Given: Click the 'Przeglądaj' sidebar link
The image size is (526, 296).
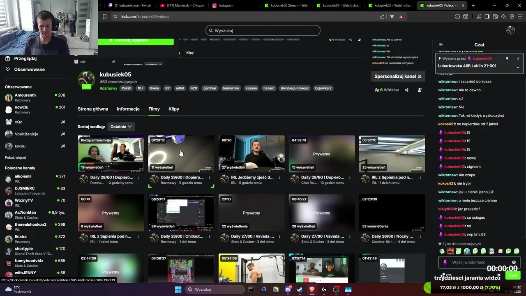Looking at the screenshot, I should [x=25, y=59].
